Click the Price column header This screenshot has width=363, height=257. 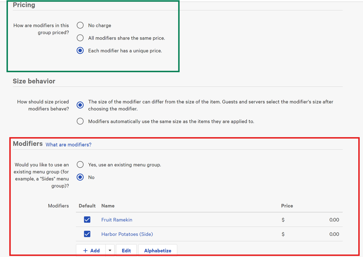pyautogui.click(x=287, y=206)
